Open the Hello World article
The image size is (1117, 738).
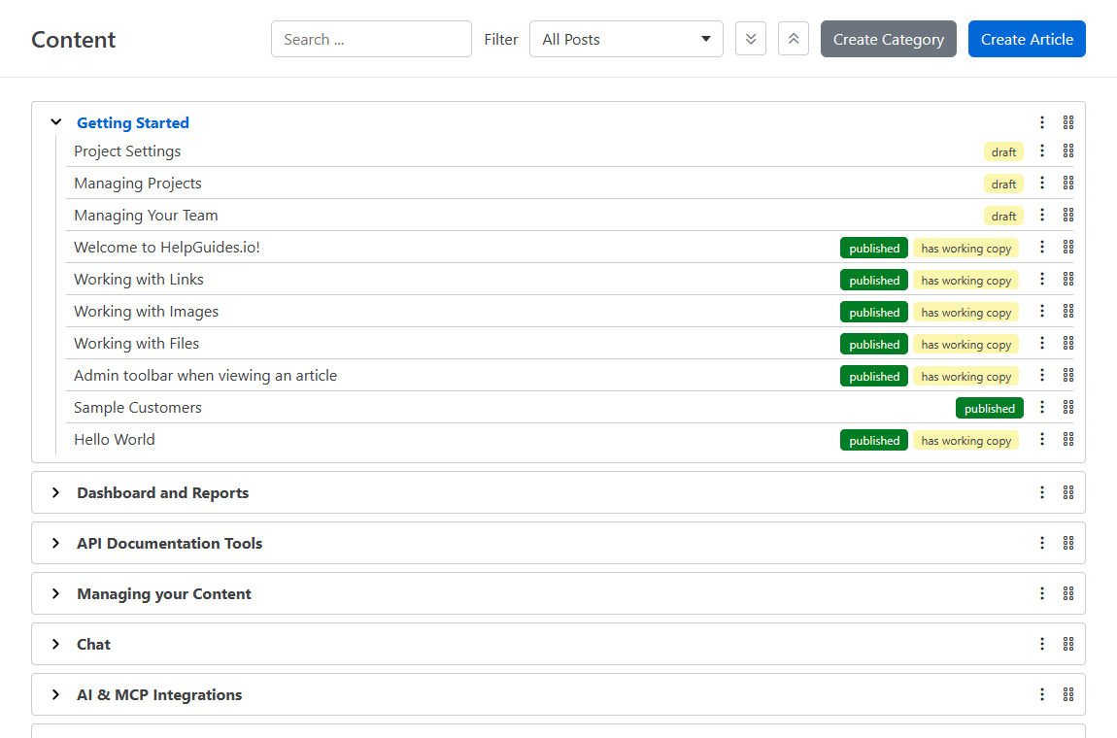pos(115,440)
